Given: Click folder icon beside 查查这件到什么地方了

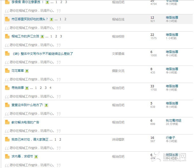Looking at the screenshot, I should (7, 105).
